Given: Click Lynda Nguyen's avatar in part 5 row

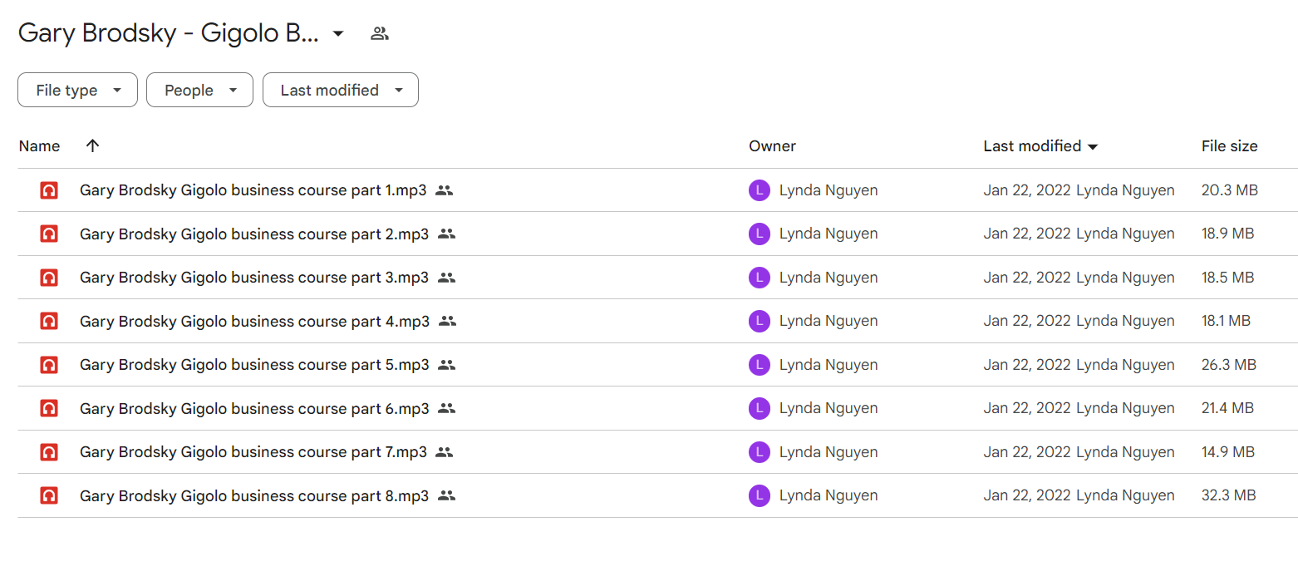Looking at the screenshot, I should coord(760,365).
